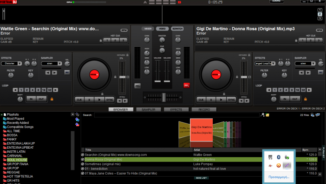
Task: Open the right deck sampler siren dropdown
Action: pos(305,63)
